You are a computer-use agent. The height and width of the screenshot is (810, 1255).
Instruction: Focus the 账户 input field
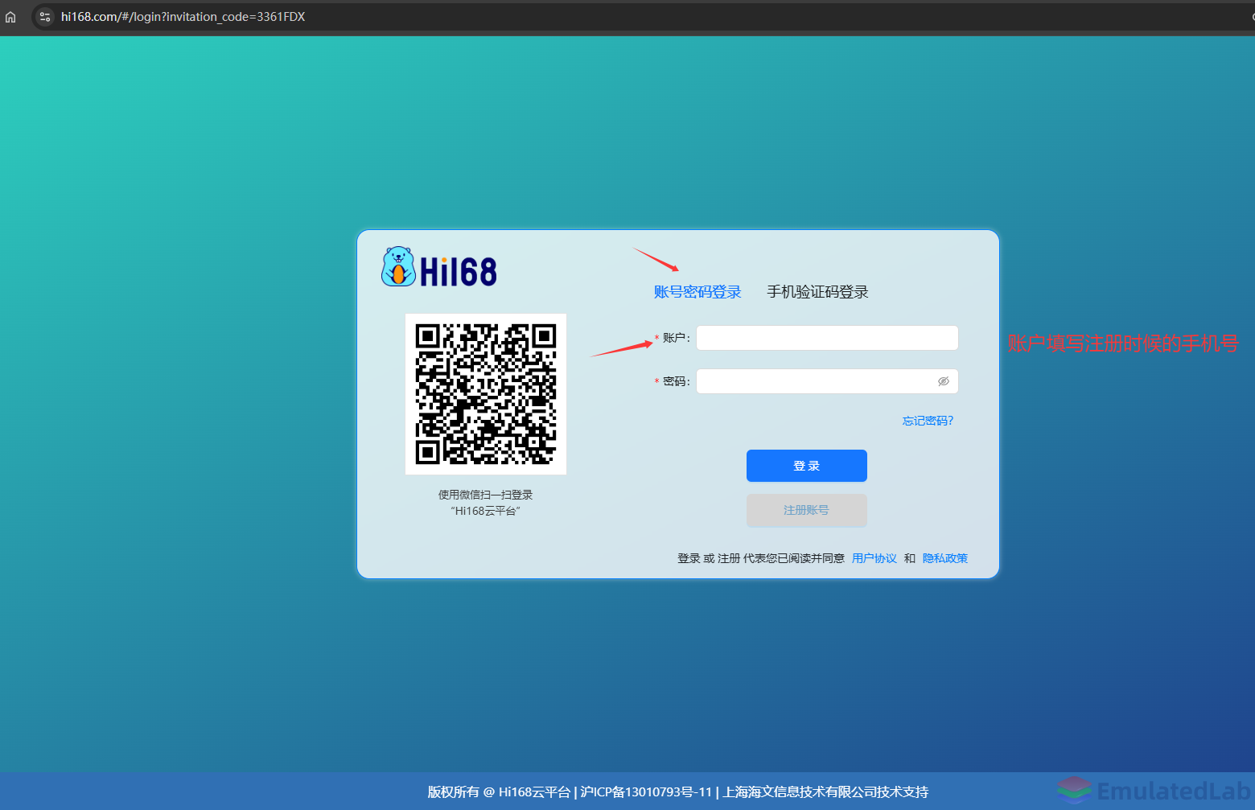[827, 338]
